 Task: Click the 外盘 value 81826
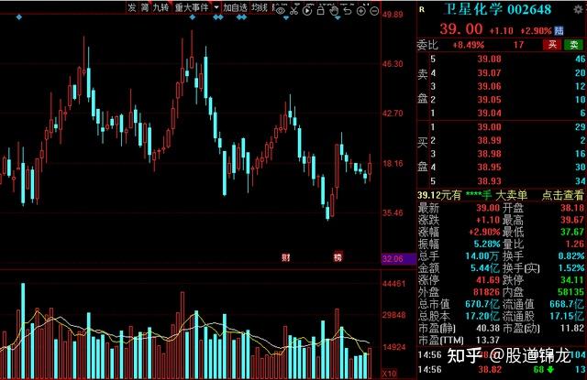pos(486,292)
